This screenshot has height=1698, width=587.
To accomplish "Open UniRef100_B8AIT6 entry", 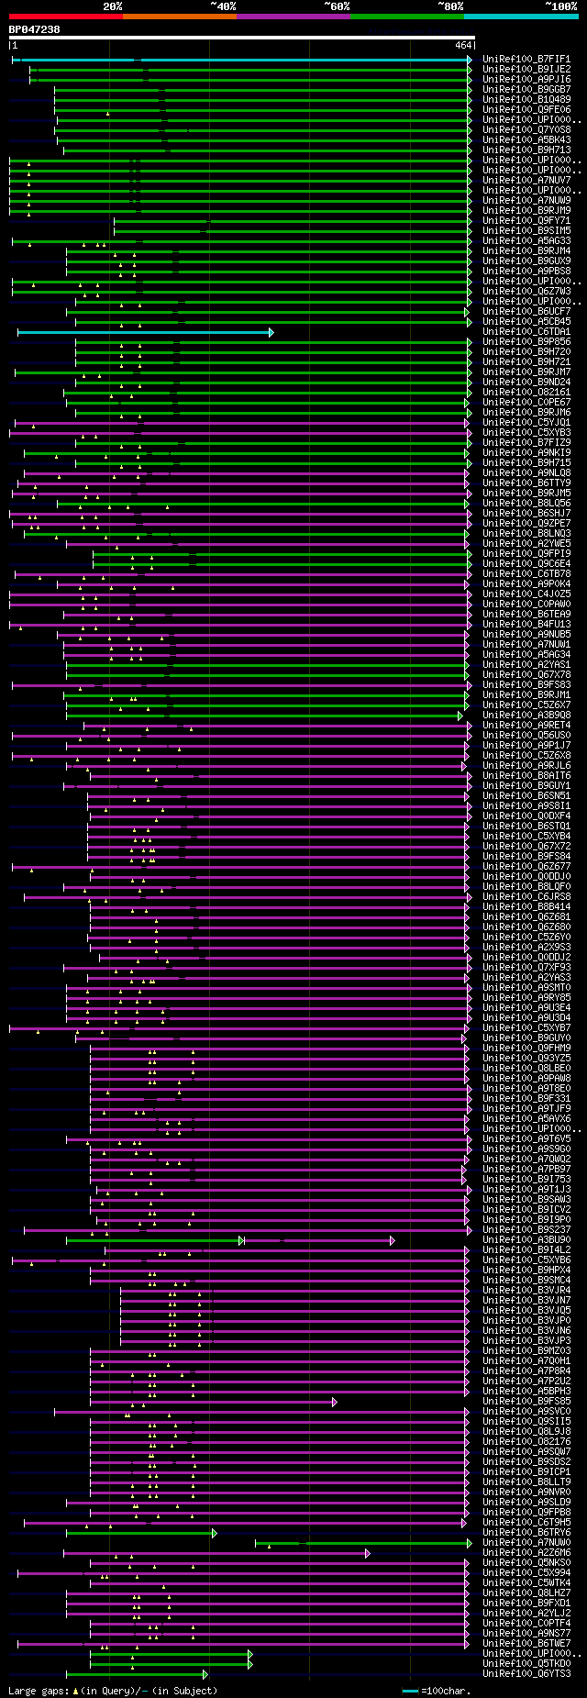I will (x=526, y=776).
